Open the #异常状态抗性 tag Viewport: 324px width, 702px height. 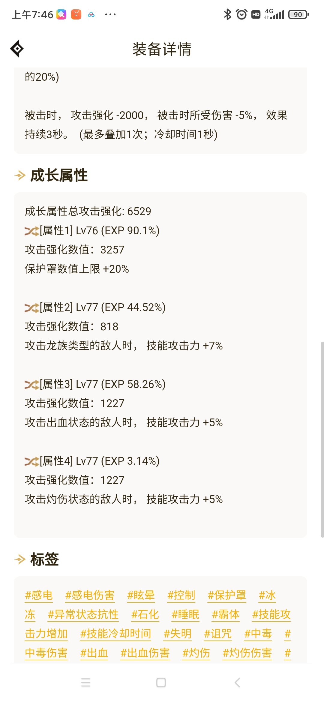pos(83,614)
